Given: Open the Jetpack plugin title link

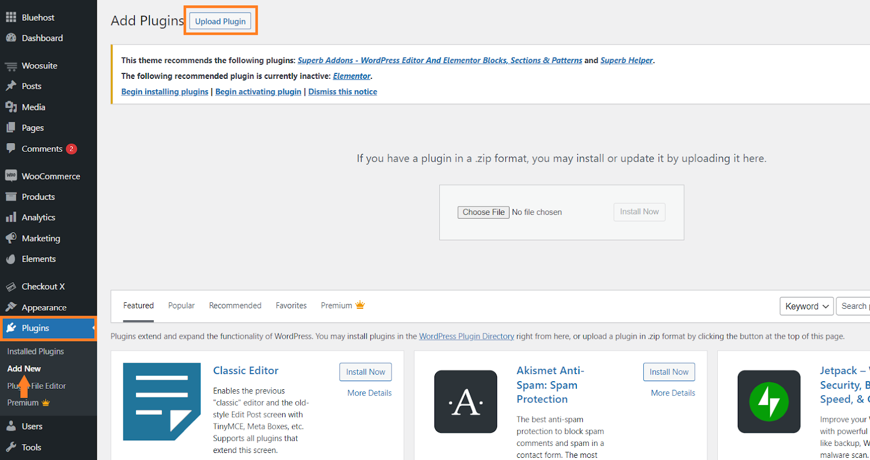Looking at the screenshot, I should (x=845, y=384).
